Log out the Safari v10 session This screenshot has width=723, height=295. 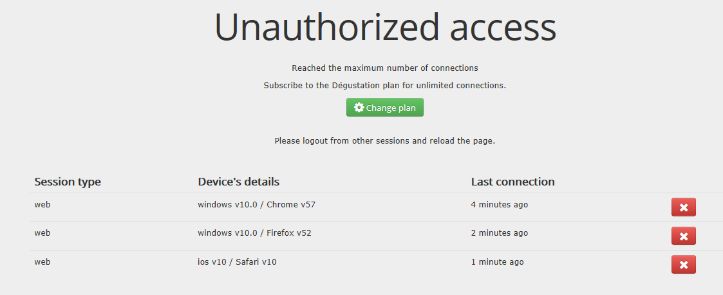tap(683, 265)
